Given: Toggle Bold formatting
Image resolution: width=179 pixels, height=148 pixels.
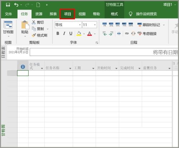Looking at the screenshot, I should (58, 34).
